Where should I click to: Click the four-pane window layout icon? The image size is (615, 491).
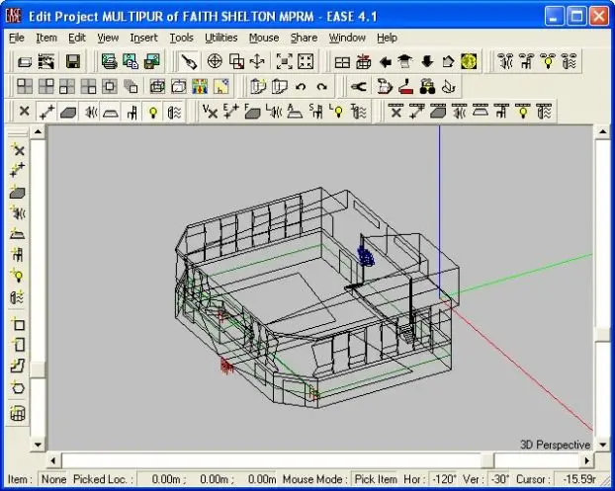(x=342, y=62)
